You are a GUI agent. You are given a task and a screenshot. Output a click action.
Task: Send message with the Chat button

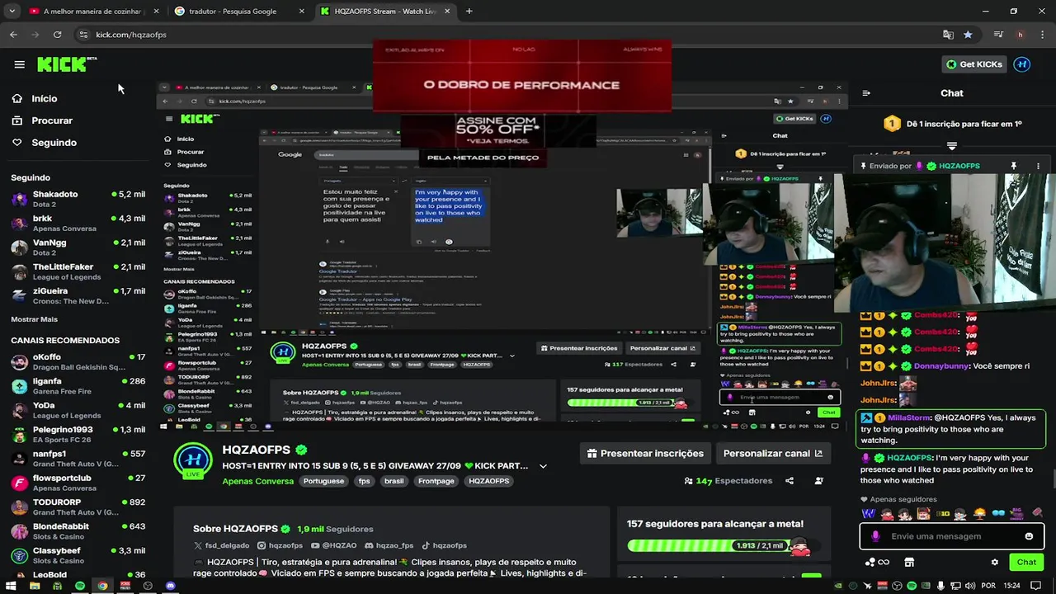(1026, 562)
